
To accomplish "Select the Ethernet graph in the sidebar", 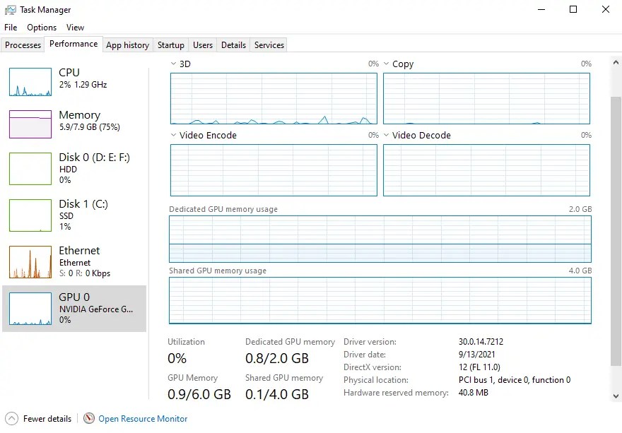I will point(74,262).
